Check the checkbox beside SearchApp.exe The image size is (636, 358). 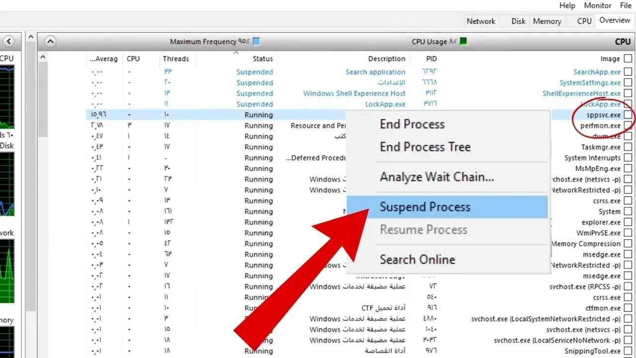(627, 72)
